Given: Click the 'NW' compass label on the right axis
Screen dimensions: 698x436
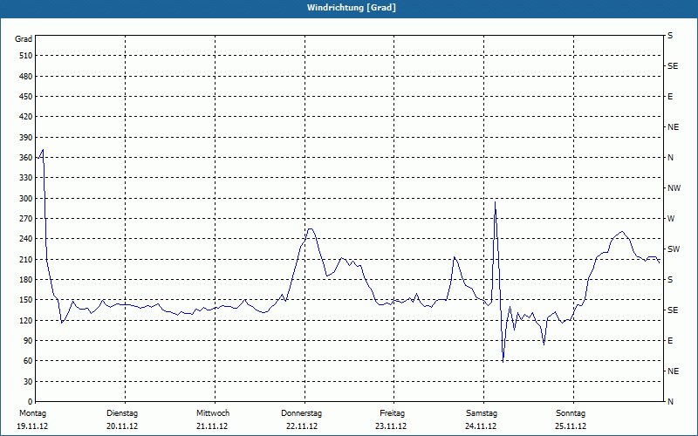Looking at the screenshot, I should tap(674, 188).
